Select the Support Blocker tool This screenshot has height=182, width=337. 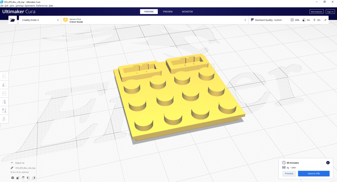coord(4,119)
